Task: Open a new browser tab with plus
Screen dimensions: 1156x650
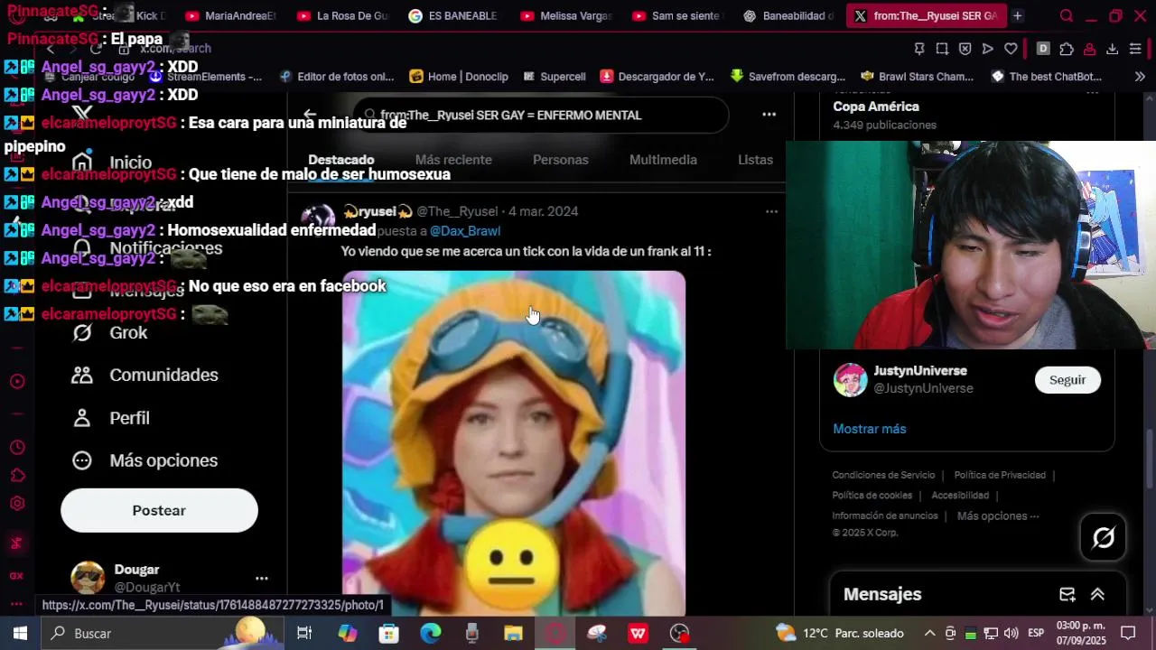Action: coord(1017,15)
